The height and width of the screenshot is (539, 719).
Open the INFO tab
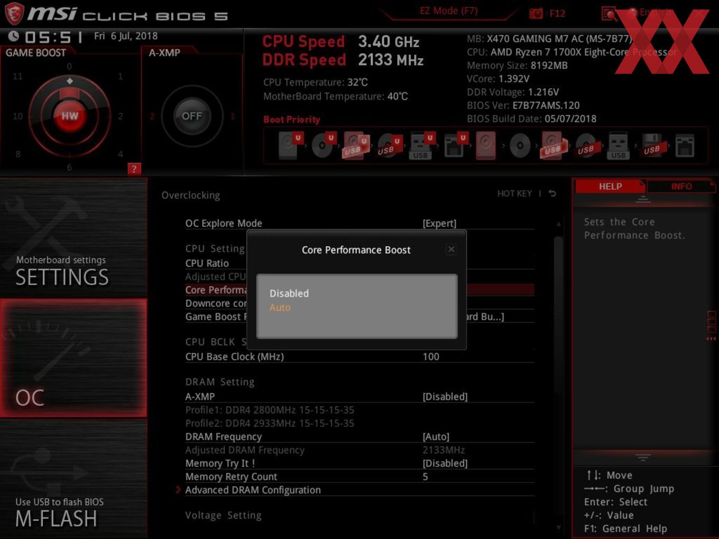(x=681, y=187)
